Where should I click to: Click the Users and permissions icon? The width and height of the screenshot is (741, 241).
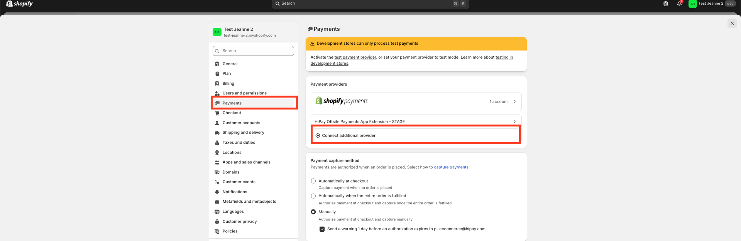coord(217,93)
